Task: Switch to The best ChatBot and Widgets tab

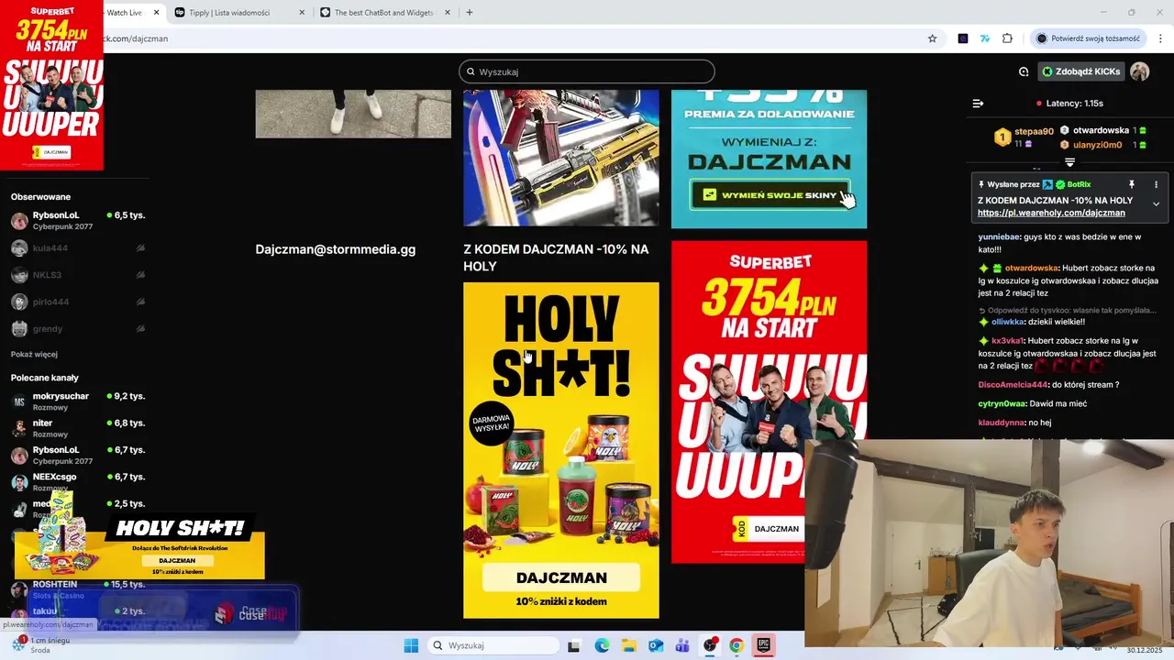Action: click(x=385, y=13)
